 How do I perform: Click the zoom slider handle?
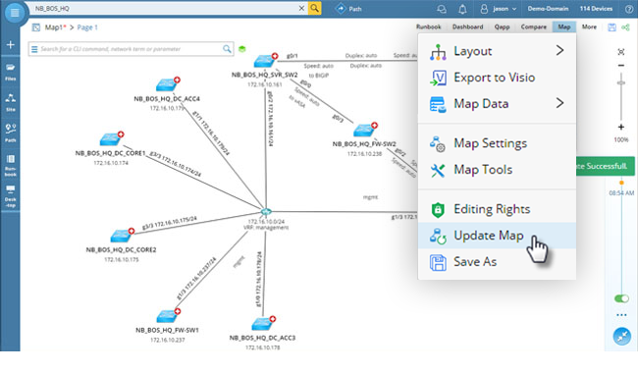coord(621,82)
